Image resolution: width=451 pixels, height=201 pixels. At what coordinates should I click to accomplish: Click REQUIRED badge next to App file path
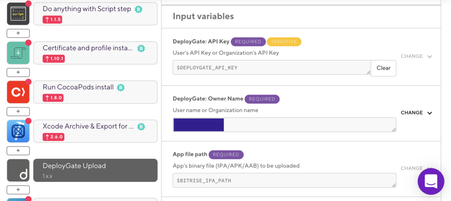(x=226, y=154)
